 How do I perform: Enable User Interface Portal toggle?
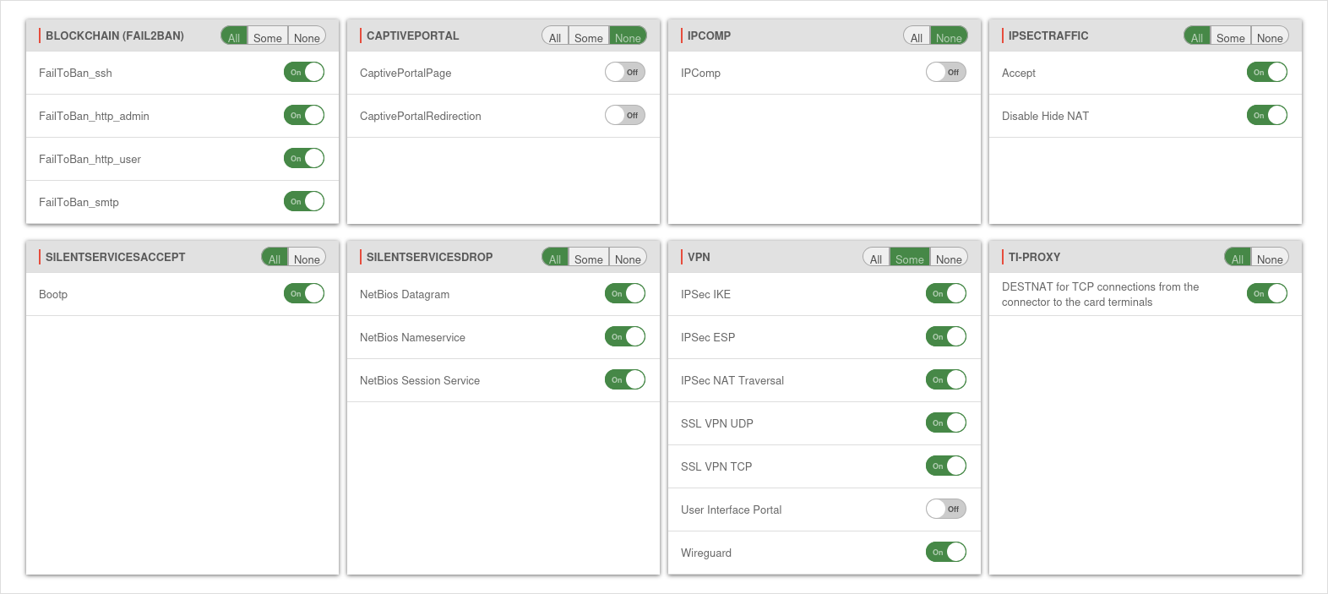(946, 510)
